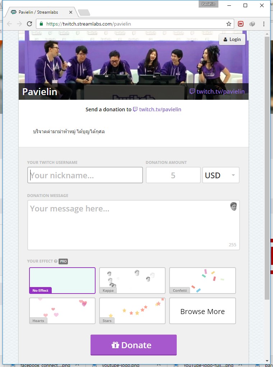Click the purple Donate button
This screenshot has width=273, height=367.
[134, 345]
